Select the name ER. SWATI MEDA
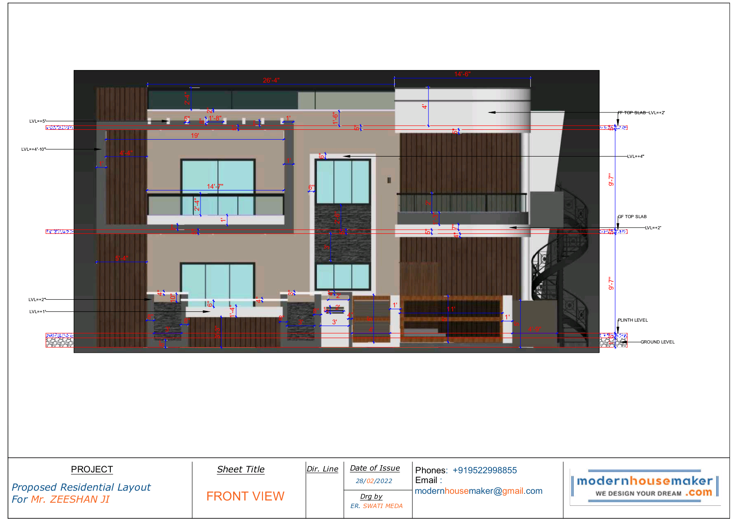738x521 pixels. [x=376, y=506]
